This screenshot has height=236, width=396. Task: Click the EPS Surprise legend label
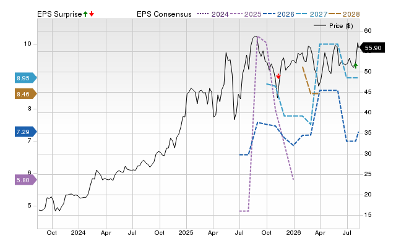[x=59, y=14]
